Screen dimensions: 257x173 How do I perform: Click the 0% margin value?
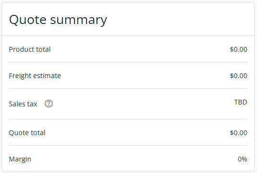pyautogui.click(x=243, y=159)
